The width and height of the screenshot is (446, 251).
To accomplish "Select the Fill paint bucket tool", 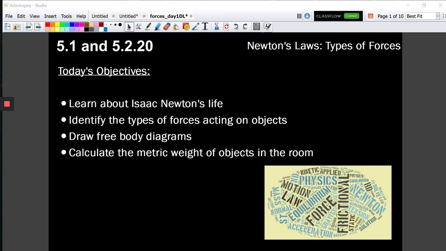I will click(176, 26).
